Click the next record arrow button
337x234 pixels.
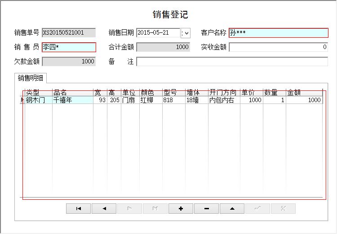[x=129, y=208]
